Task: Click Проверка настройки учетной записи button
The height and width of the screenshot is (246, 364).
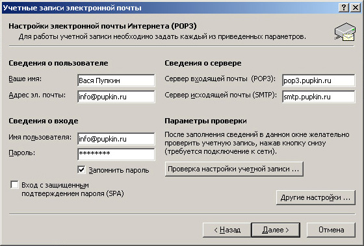Action: click(234, 169)
